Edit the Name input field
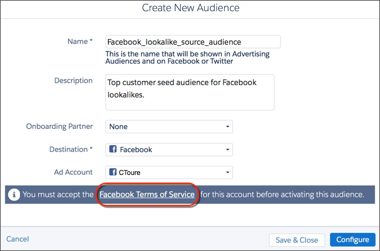 click(193, 42)
